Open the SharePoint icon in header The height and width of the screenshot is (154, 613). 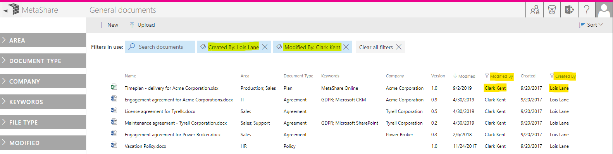click(569, 10)
